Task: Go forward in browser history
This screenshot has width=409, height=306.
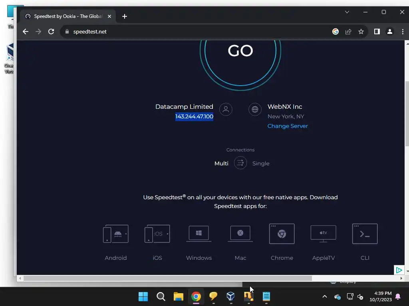Action: tap(38, 31)
